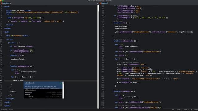The image size is (198, 111).
Task: Select appendChild from the code hints
Action: pyautogui.click(x=43, y=97)
